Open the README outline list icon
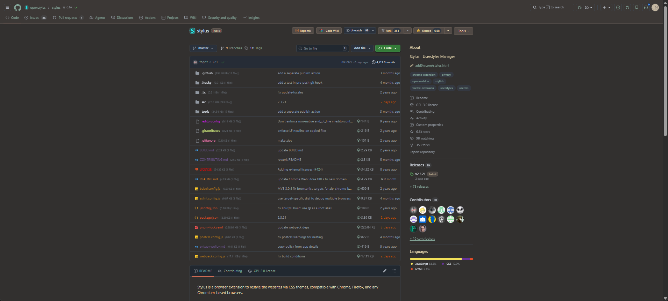Image resolution: width=668 pixels, height=301 pixels. [394, 271]
